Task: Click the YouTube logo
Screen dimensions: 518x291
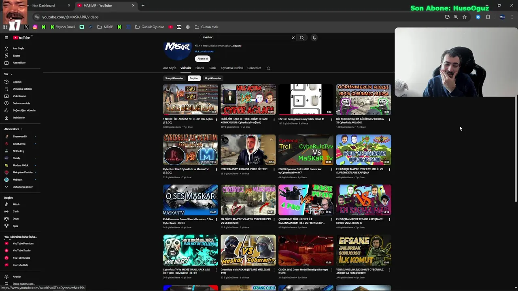Action: (21, 38)
